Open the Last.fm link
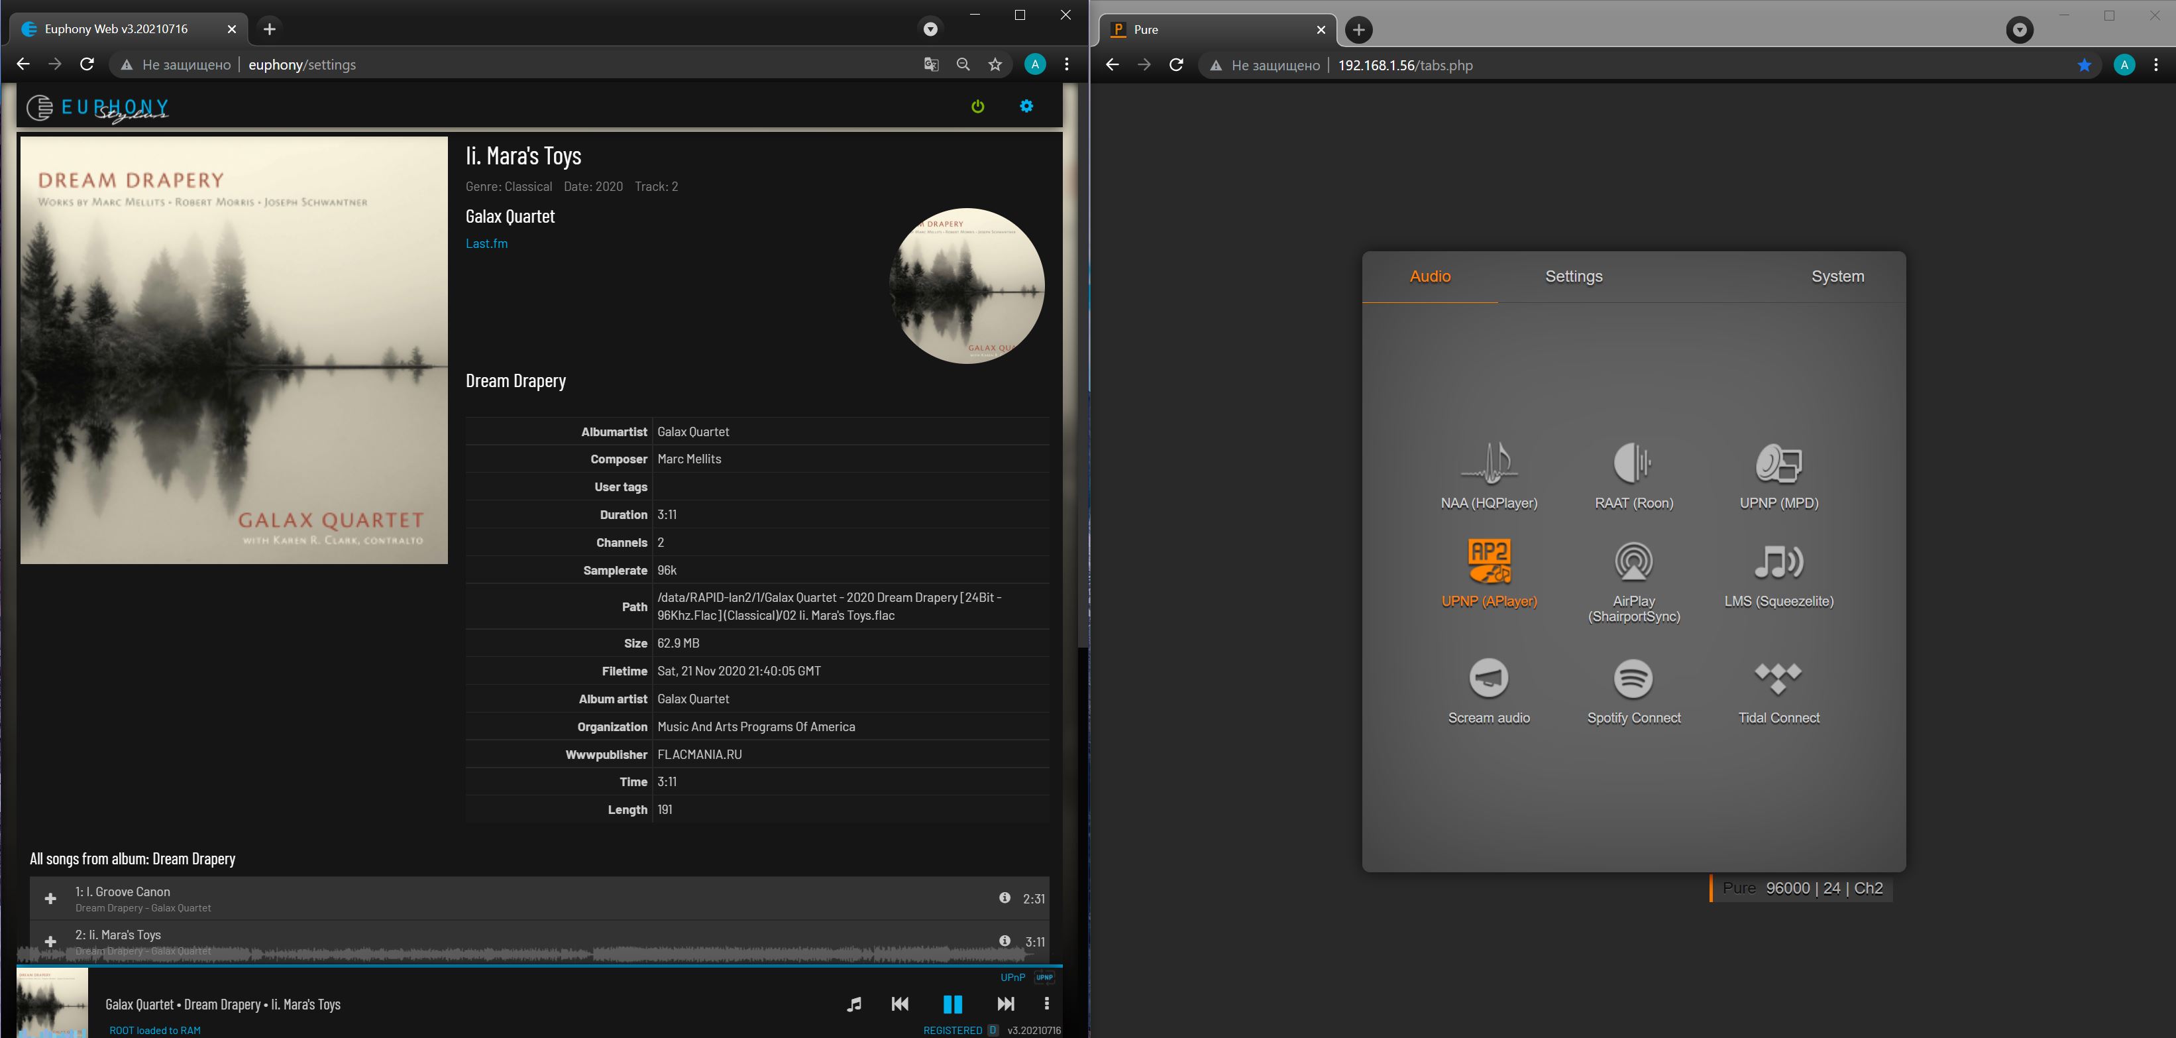The image size is (2176, 1038). point(486,243)
